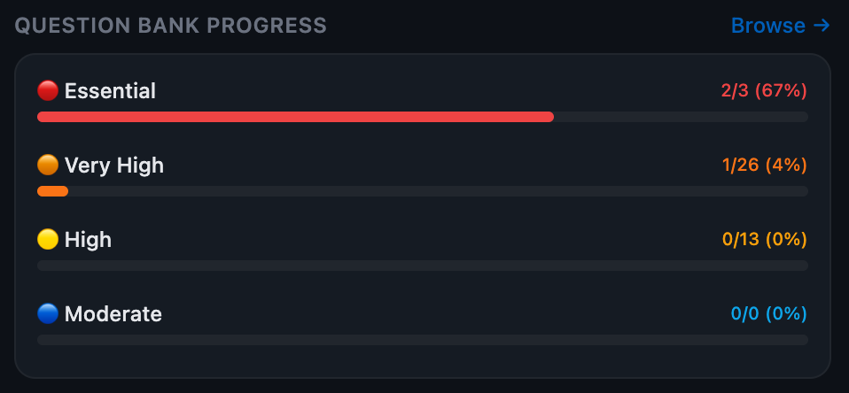Open the Browse question bank link
849x393 pixels.
pos(768,26)
